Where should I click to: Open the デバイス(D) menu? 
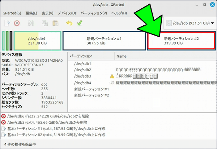pos(67,13)
